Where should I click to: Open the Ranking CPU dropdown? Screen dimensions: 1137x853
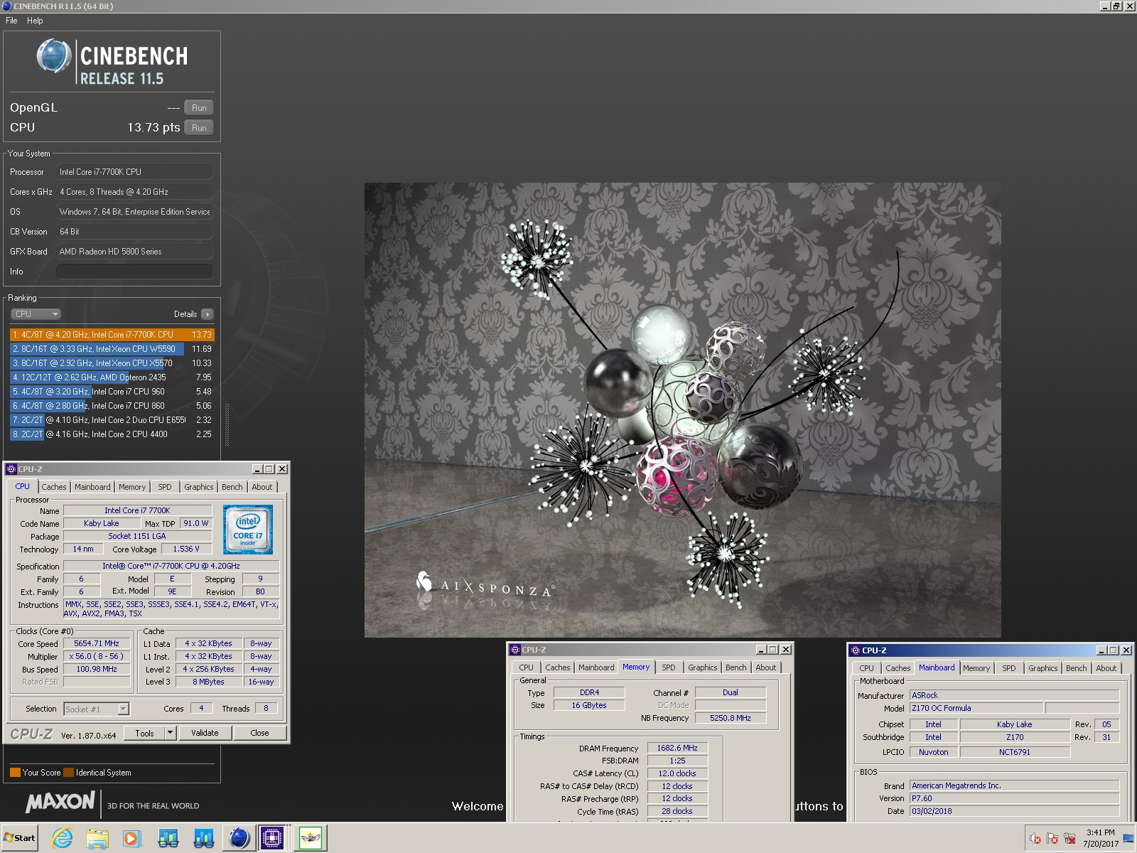pyautogui.click(x=36, y=314)
